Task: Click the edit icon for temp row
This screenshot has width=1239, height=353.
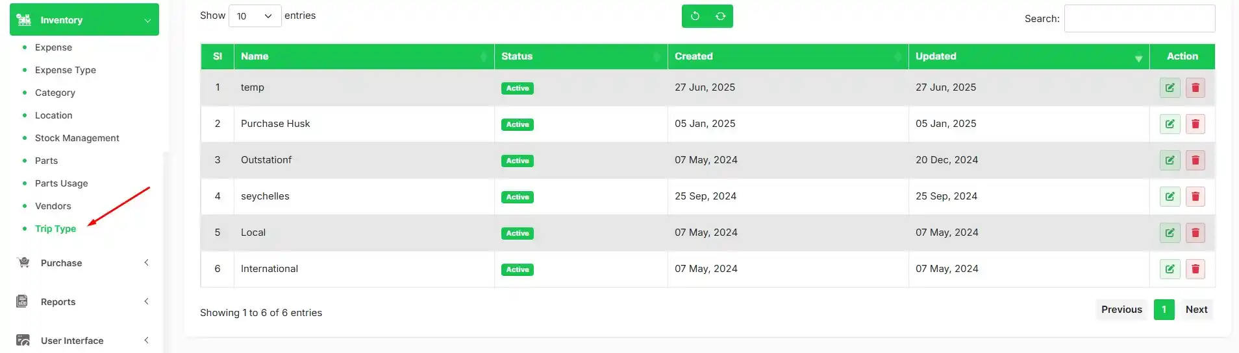Action: 1170,88
